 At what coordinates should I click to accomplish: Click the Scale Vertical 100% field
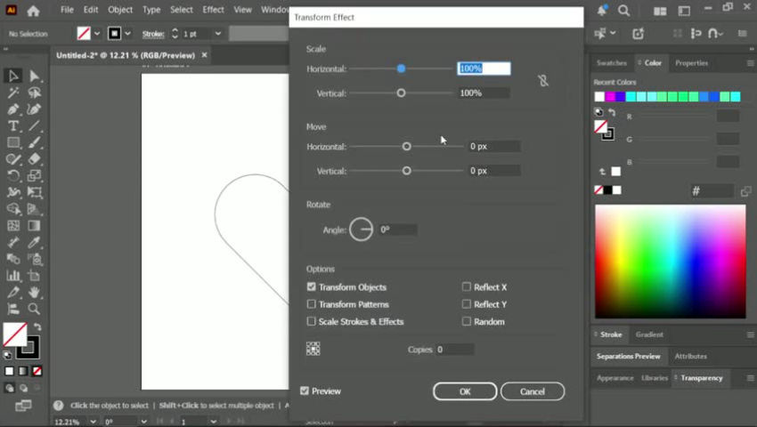click(484, 93)
